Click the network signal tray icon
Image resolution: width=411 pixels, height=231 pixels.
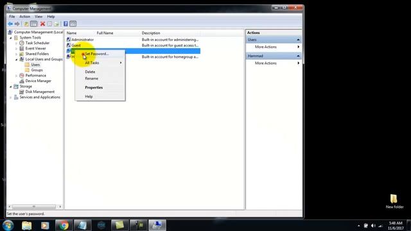(x=381, y=226)
